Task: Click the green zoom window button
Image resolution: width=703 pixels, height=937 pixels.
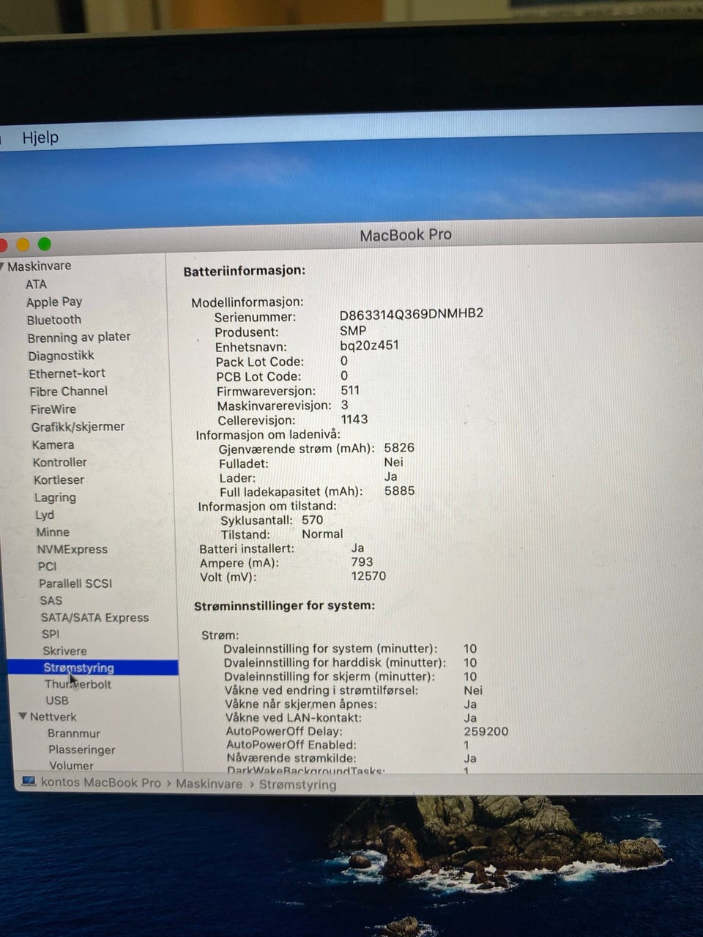Action: coord(45,244)
